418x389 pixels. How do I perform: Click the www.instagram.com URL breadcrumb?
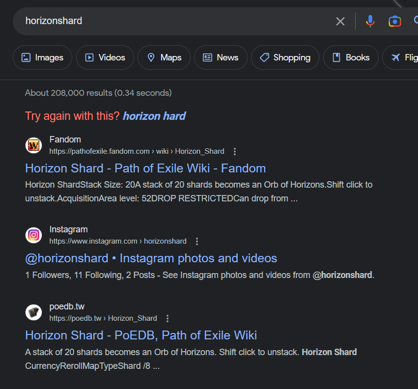[x=118, y=241]
